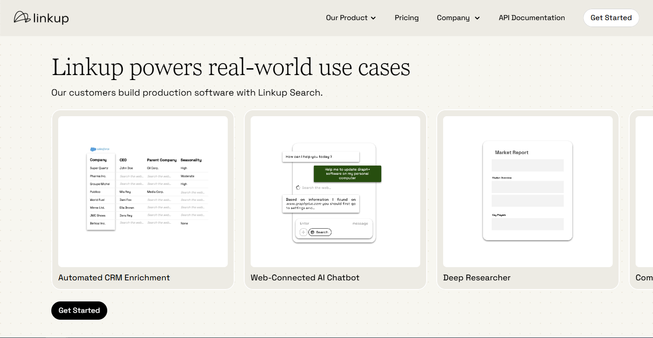Click the 'Super Quartz' company cell
Image resolution: width=653 pixels, height=338 pixels.
point(99,168)
